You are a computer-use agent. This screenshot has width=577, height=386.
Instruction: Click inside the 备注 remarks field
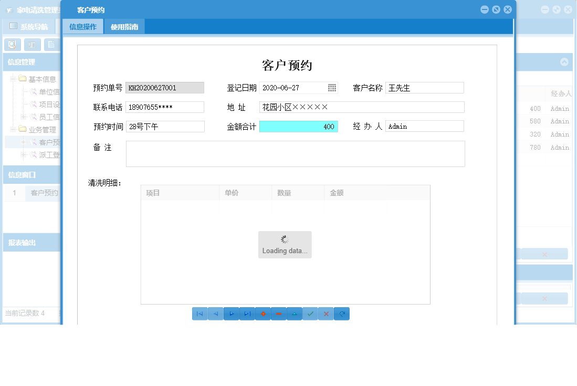click(x=294, y=153)
